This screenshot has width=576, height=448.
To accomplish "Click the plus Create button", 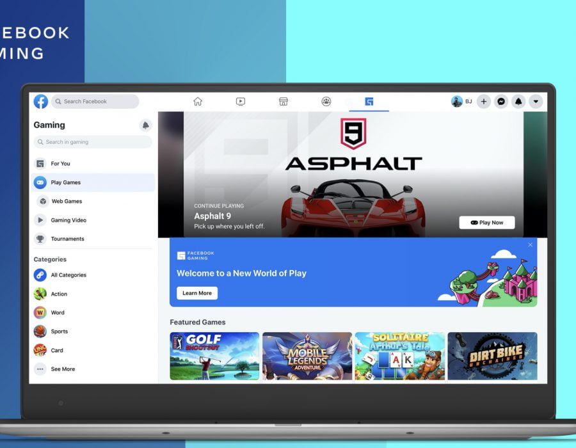I will 484,102.
